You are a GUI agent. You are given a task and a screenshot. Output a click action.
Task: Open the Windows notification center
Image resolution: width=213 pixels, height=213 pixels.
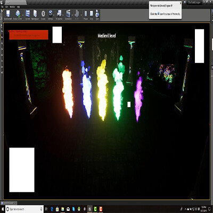click(x=210, y=209)
